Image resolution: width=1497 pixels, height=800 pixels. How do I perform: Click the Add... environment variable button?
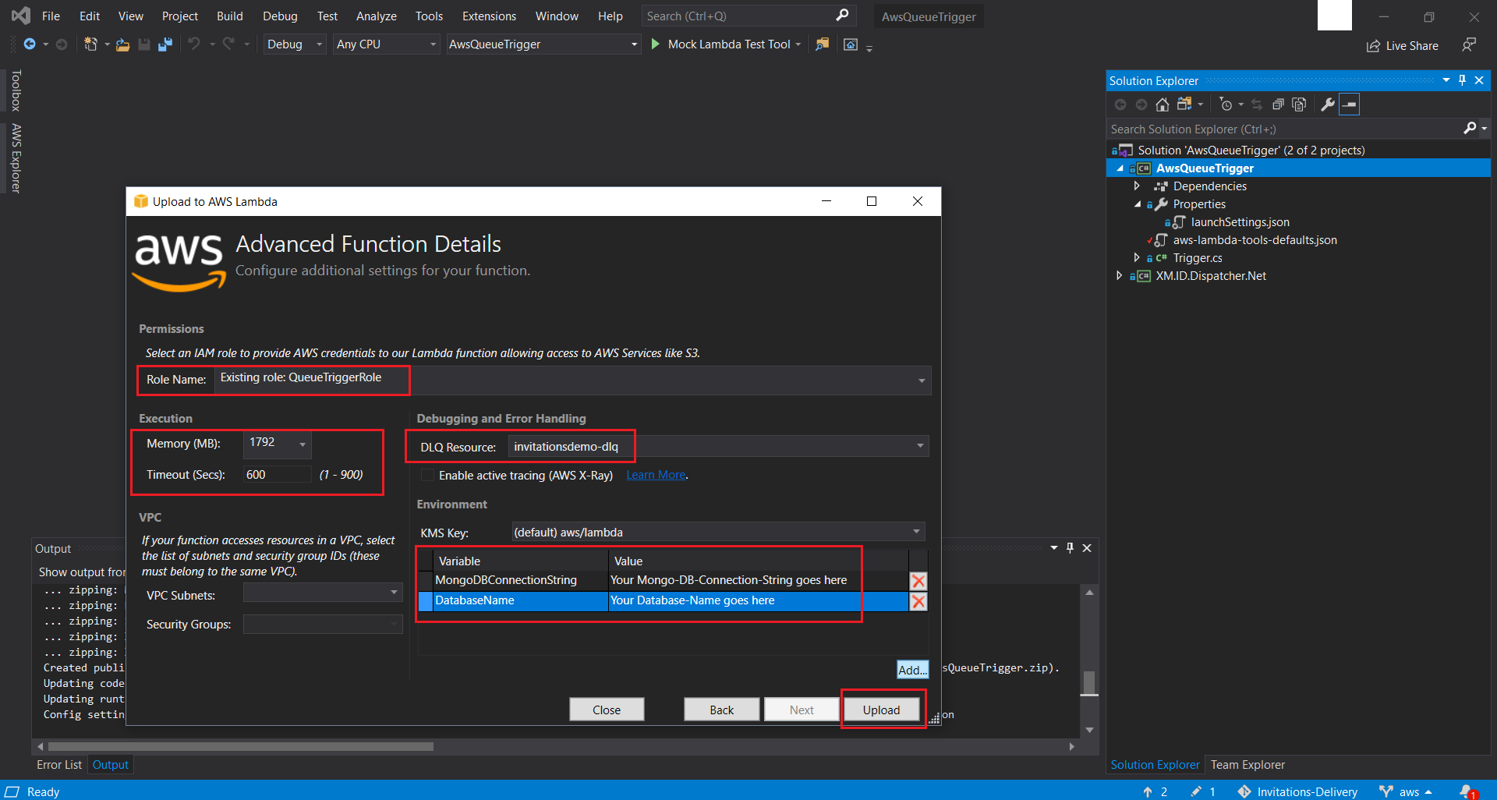(x=912, y=670)
